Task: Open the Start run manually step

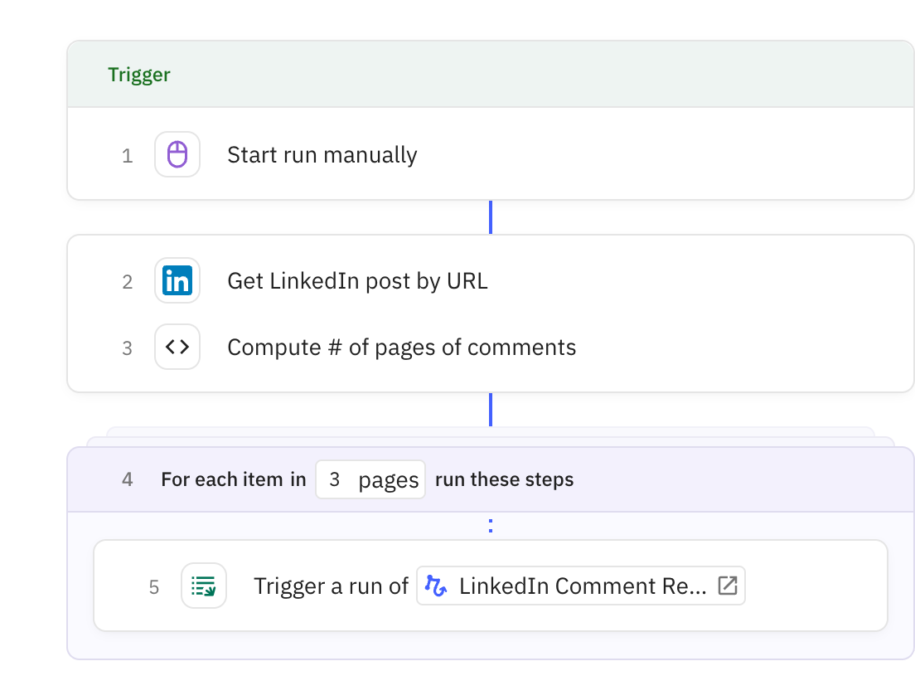Action: click(x=322, y=154)
